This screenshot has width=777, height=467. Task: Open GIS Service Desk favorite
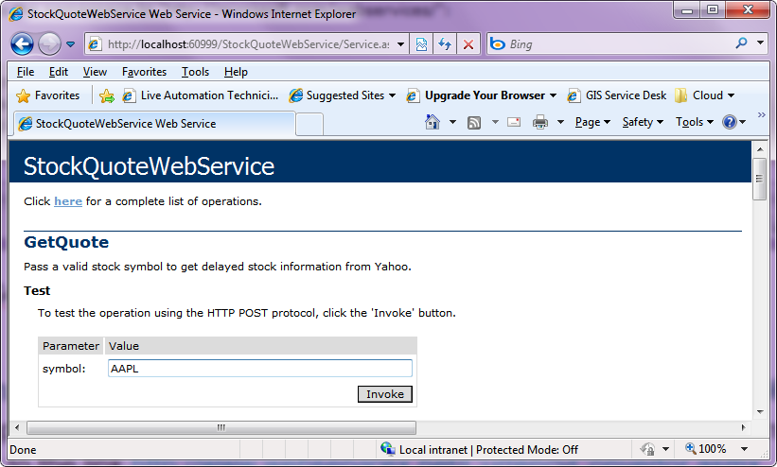click(617, 95)
